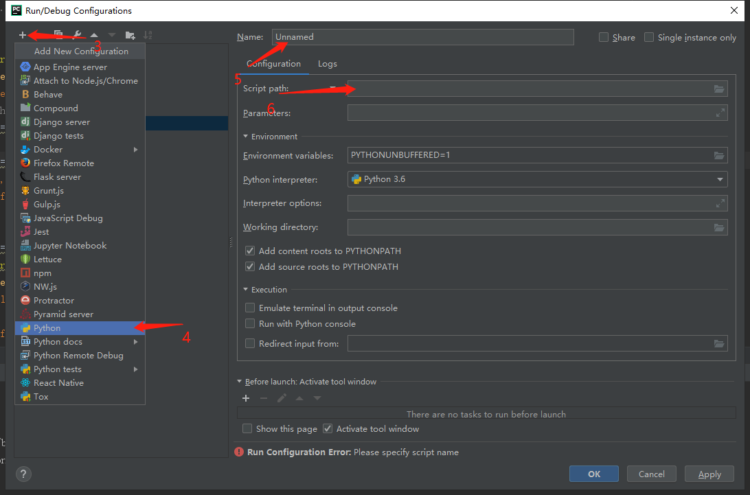Viewport: 750px width, 495px height.
Task: Select Flask server configuration type
Action: click(80, 177)
